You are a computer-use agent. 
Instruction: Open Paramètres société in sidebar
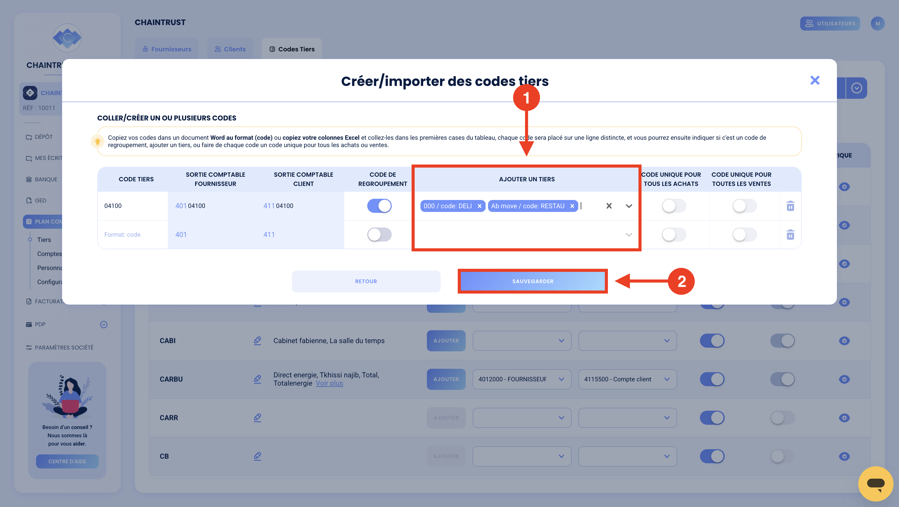tap(60, 348)
